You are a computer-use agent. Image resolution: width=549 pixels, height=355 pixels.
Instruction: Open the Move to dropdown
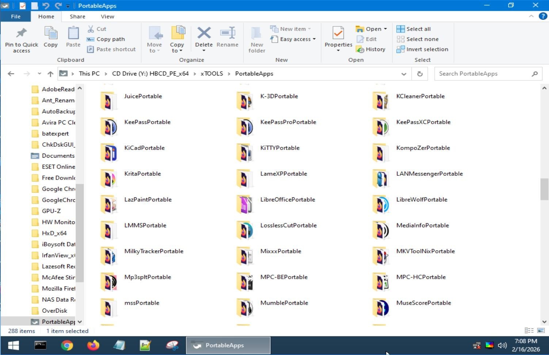pos(154,48)
